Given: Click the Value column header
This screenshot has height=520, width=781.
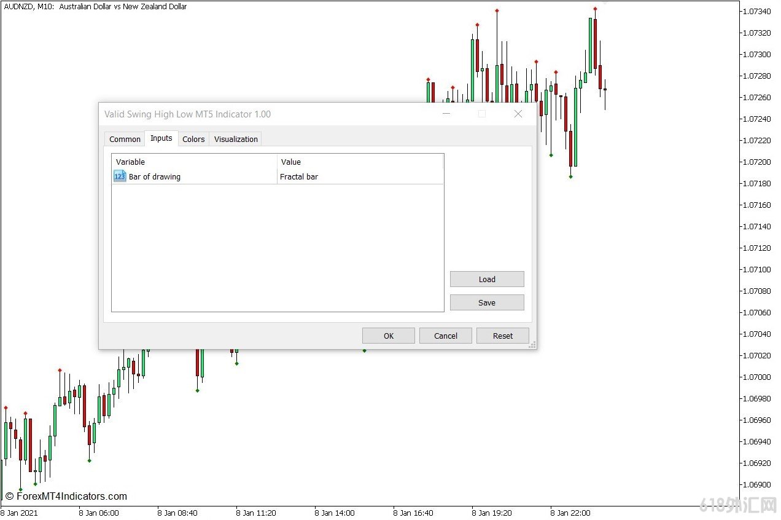Looking at the screenshot, I should [x=360, y=162].
